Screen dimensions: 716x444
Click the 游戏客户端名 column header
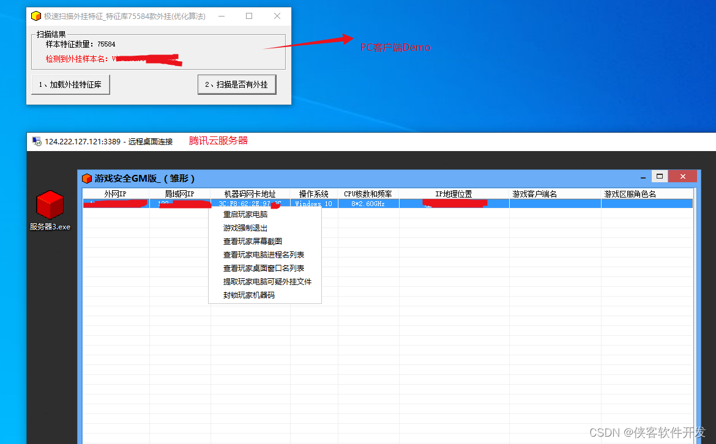click(555, 194)
